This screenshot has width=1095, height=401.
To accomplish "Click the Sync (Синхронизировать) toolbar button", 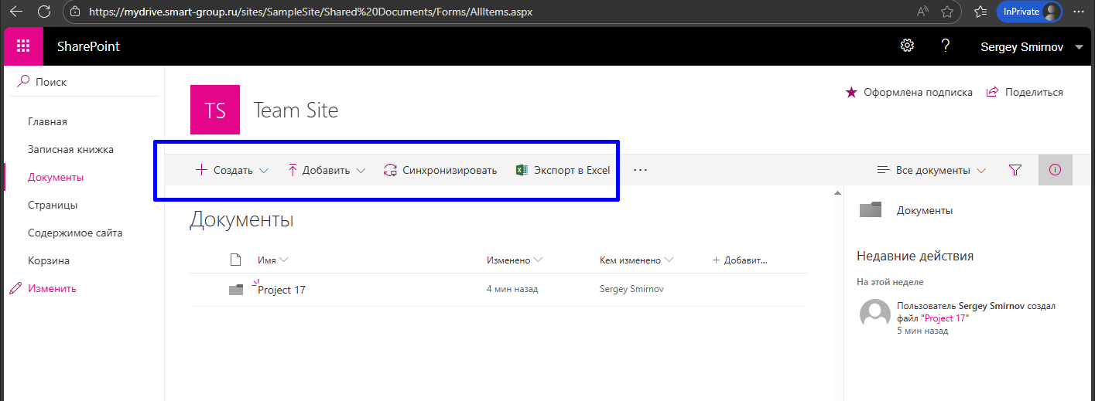I will (440, 170).
